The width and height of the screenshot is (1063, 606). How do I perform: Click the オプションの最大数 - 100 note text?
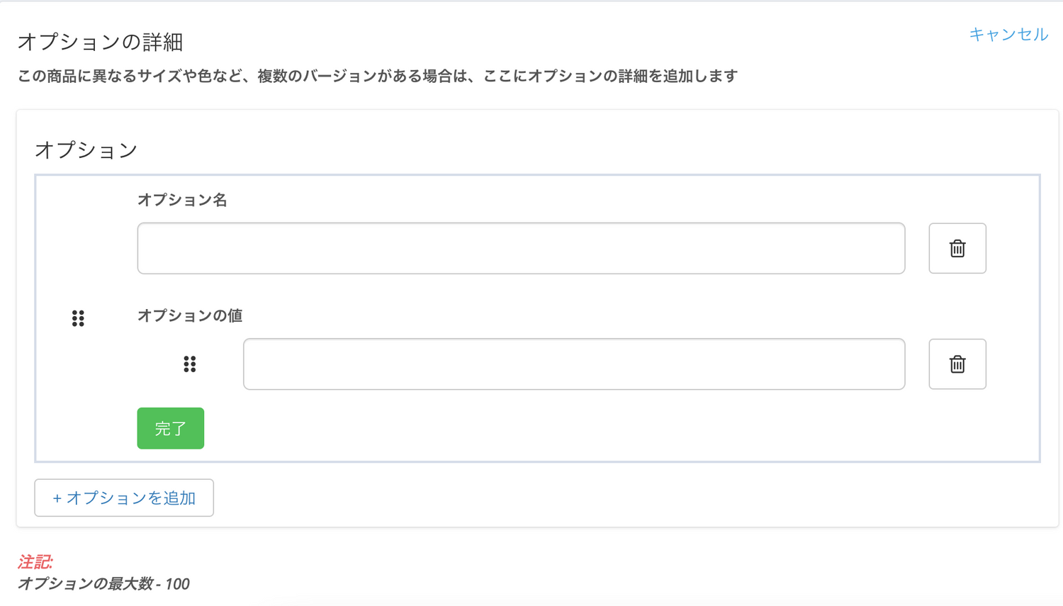pyautogui.click(x=103, y=584)
